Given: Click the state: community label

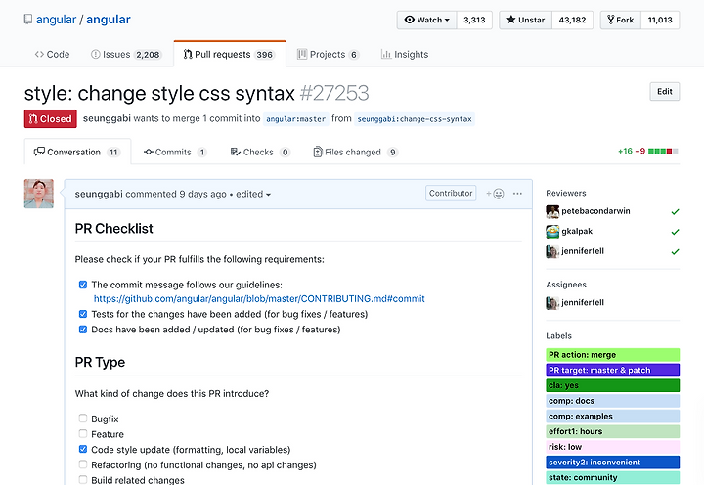Looking at the screenshot, I should (x=612, y=477).
